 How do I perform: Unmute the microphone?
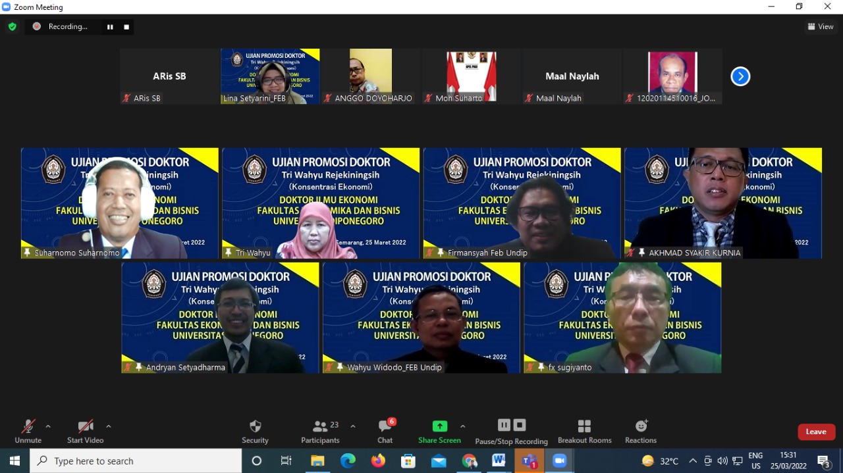tap(28, 431)
